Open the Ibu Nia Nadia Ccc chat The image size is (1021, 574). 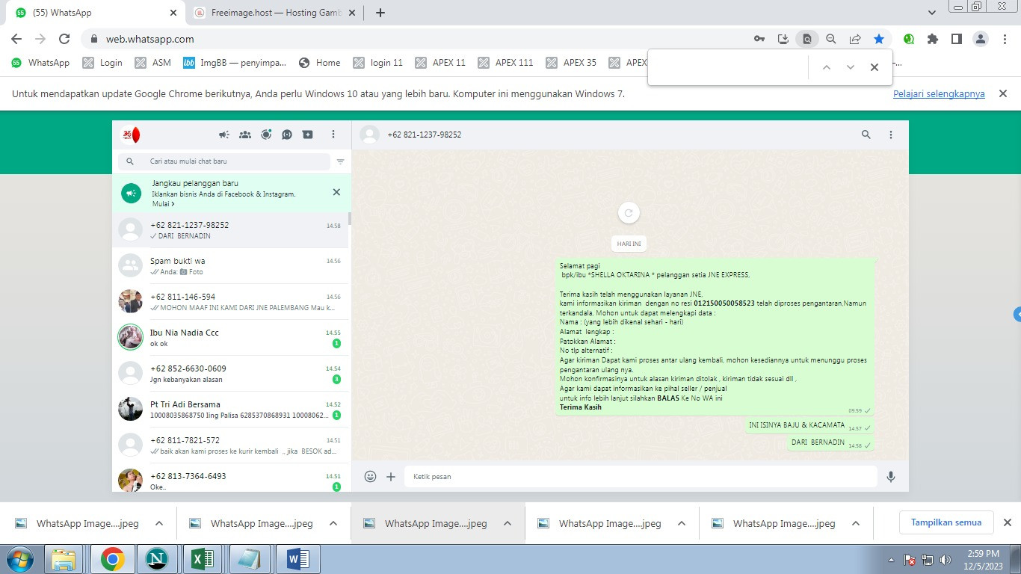(x=230, y=338)
